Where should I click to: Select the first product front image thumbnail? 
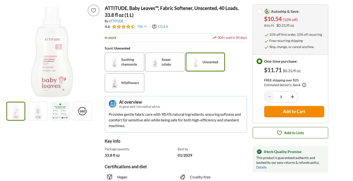[16, 111]
